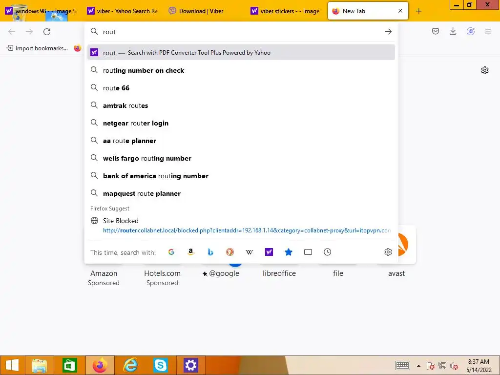This screenshot has width=500, height=375.
Task: Reload the current page
Action: coord(47,32)
